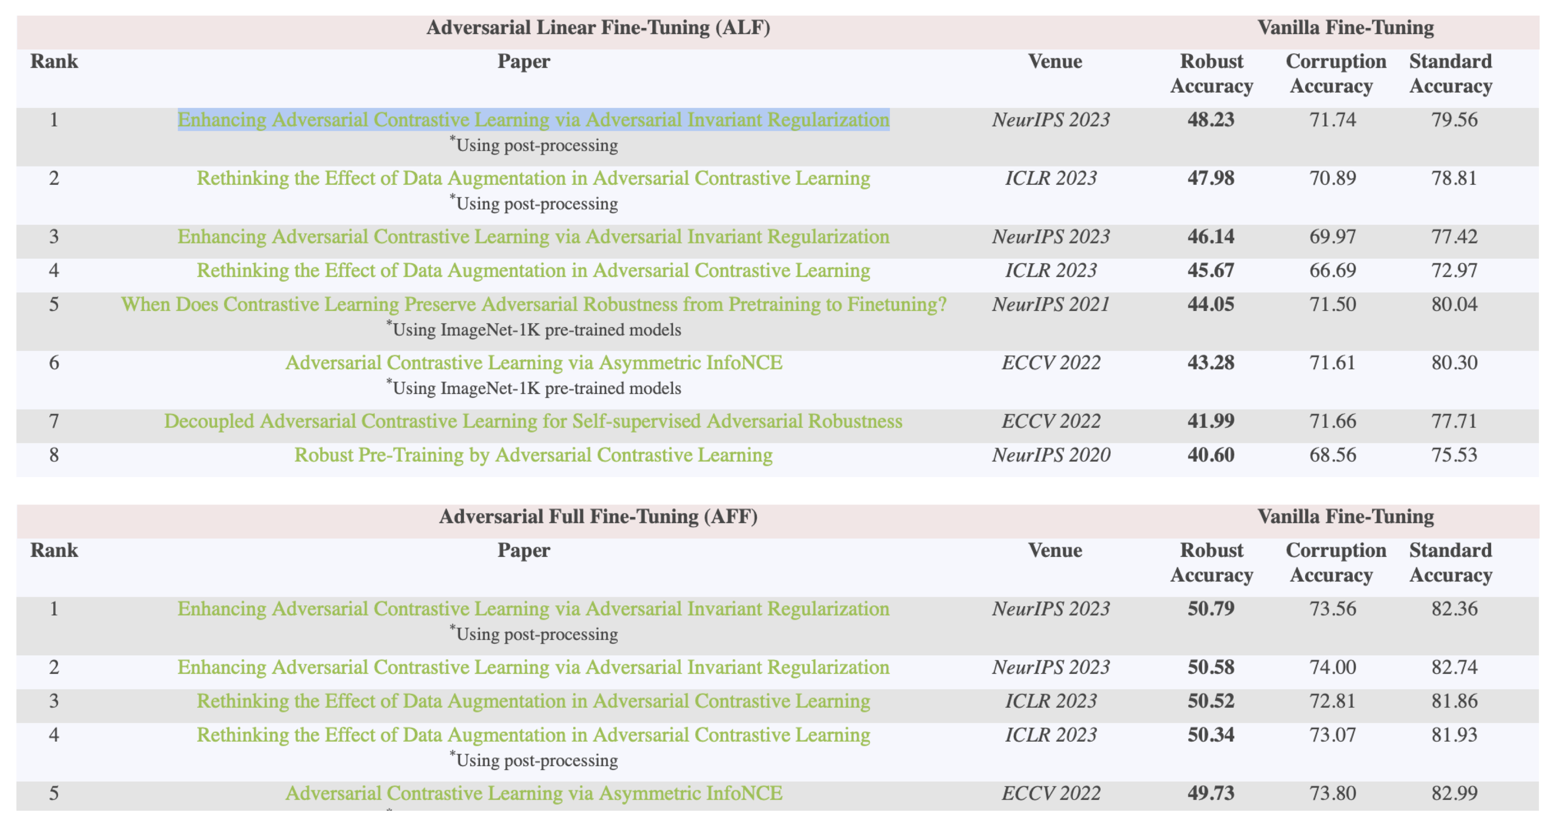Open 'When Does Contrastive Learning Preserve' paper link
The image size is (1552, 819).
pos(533,304)
